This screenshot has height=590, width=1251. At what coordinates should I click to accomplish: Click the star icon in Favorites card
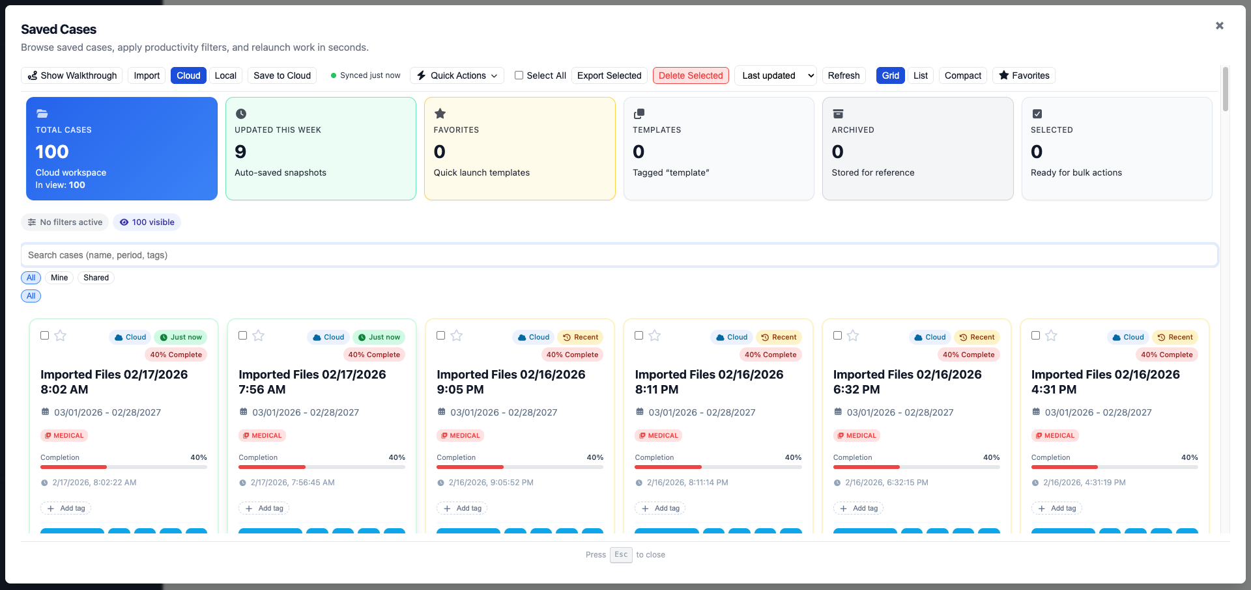[440, 113]
